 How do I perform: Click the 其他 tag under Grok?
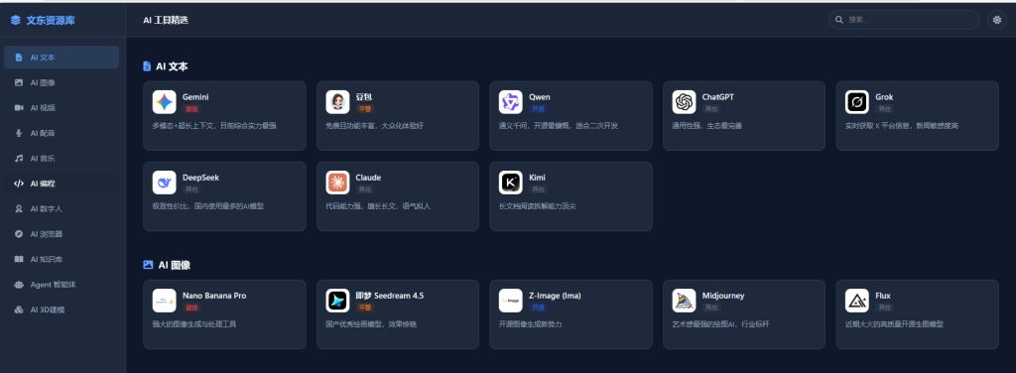click(x=884, y=109)
